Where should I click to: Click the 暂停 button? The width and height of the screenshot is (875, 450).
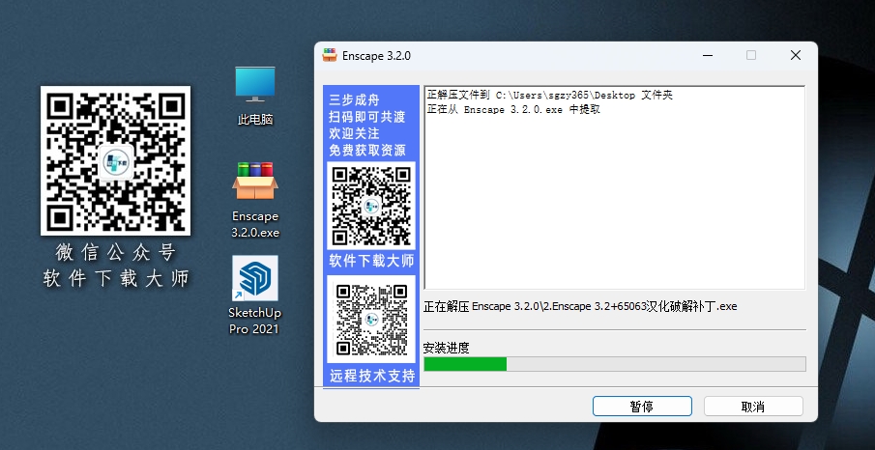coord(642,407)
